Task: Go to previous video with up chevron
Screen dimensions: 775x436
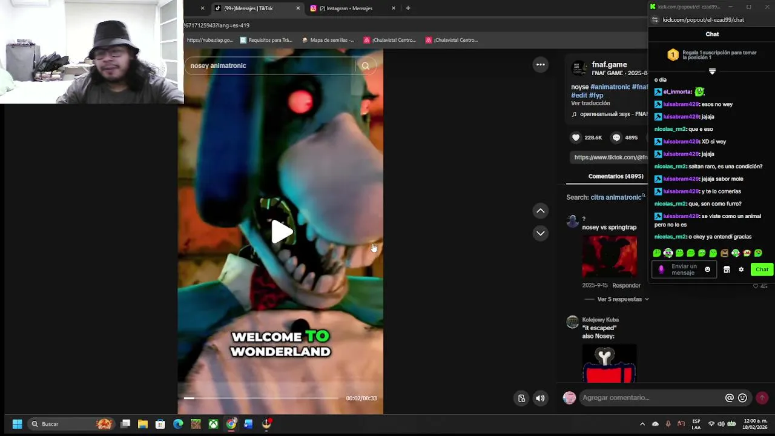Action: (541, 211)
